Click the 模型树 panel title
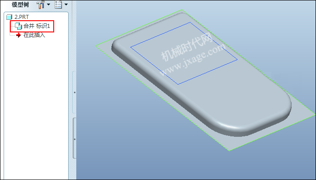 [x=20, y=4]
